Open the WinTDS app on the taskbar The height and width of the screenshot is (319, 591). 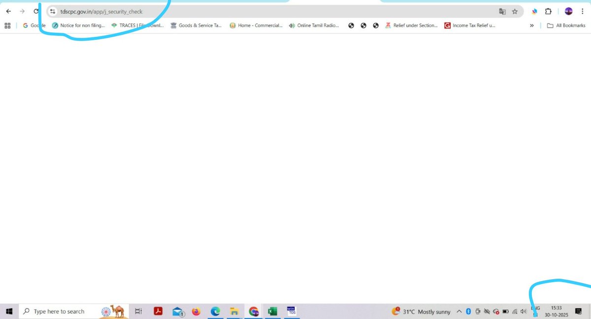pyautogui.click(x=292, y=311)
